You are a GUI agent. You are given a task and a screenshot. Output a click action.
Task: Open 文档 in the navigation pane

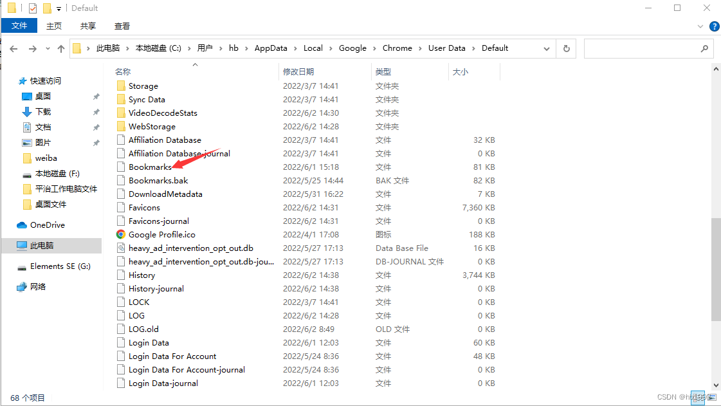click(x=42, y=127)
